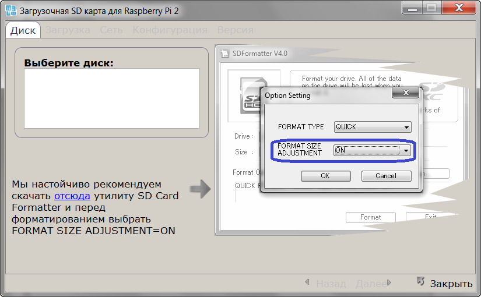
Task: Open the Загрузка tab
Action: click(68, 30)
